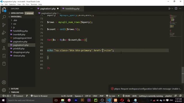Open the Terminal menu
This screenshot has width=184, height=103.
[34, 4]
